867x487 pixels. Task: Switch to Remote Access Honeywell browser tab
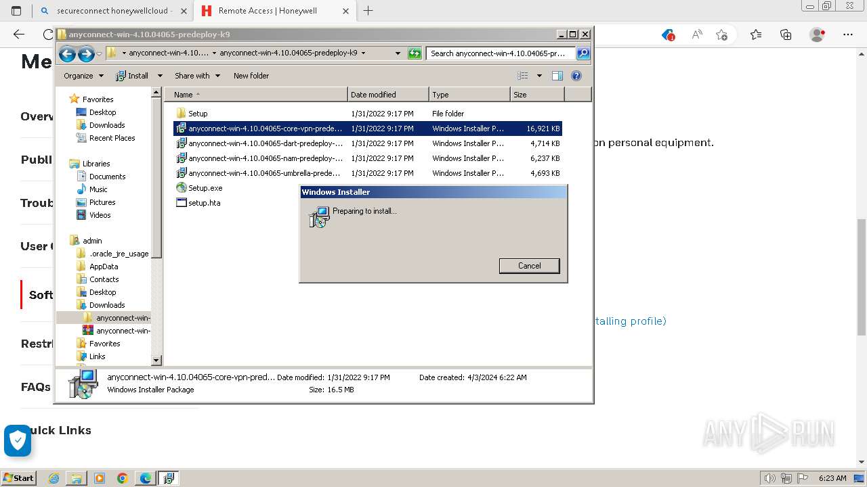point(274,11)
